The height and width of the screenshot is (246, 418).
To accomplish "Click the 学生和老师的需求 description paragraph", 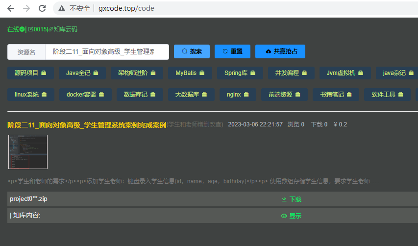I will coord(193,181).
